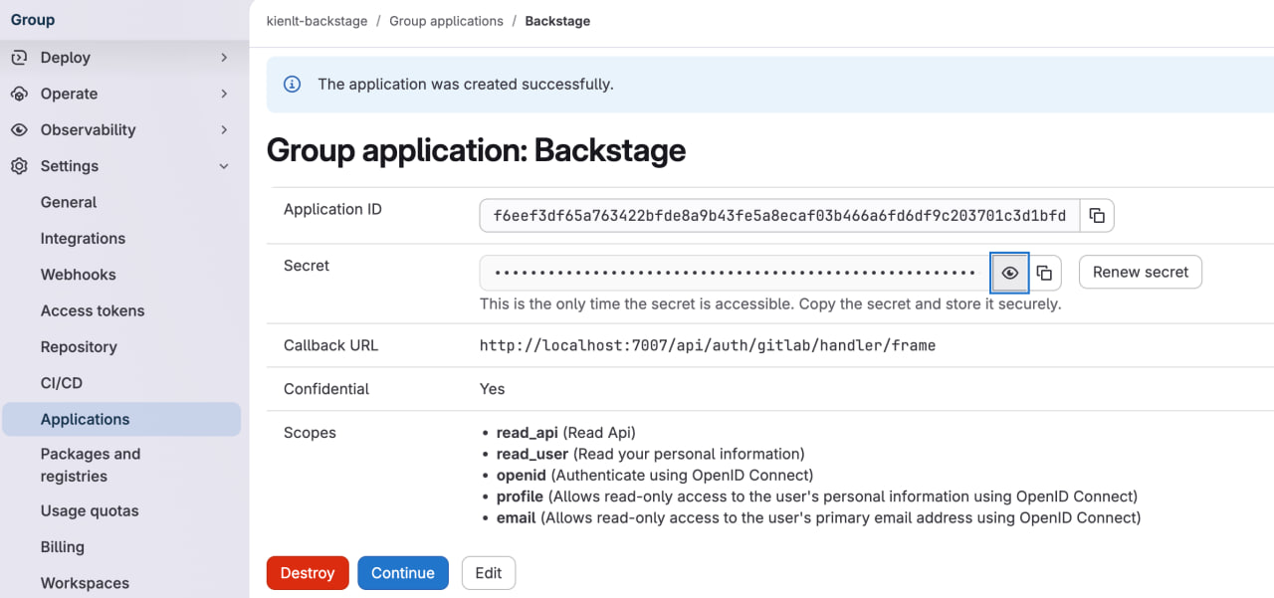Copy the Secret value to clipboard
Viewport: 1274px width, 598px height.
(1044, 273)
